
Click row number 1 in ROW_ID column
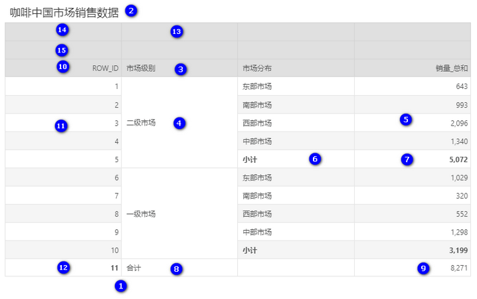pyautogui.click(x=116, y=86)
